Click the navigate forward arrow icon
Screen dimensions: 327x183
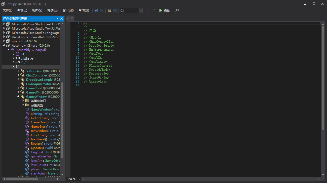tap(102, 11)
